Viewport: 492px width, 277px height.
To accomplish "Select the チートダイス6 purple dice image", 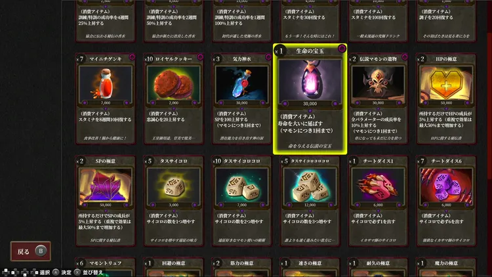I will click(x=446, y=186).
